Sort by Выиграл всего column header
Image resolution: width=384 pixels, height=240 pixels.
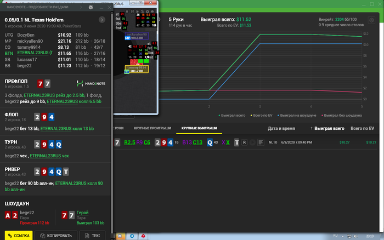329,128
